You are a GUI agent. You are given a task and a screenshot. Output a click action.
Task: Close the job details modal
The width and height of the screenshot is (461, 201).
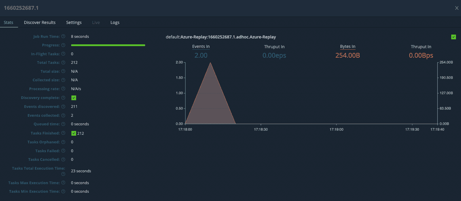tap(457, 8)
